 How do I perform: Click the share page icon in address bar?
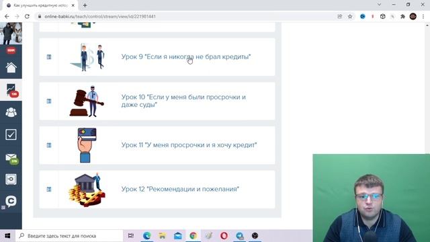340,16
